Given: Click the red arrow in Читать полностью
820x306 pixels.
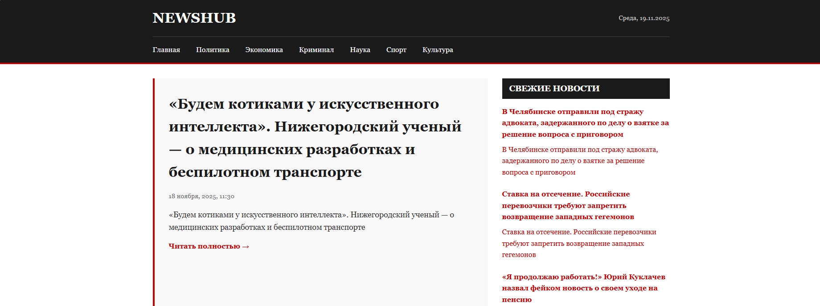Looking at the screenshot, I should click(246, 246).
